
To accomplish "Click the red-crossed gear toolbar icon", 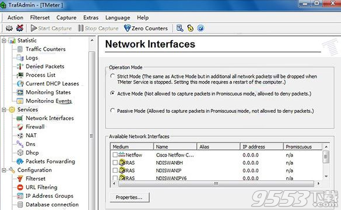I will pyautogui.click(x=20, y=28).
